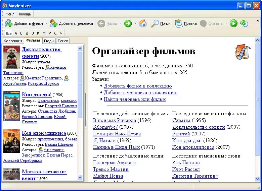262x191 pixels.
Task: Click the Поиск magnifier toolbar button
Action: pyautogui.click(x=161, y=23)
